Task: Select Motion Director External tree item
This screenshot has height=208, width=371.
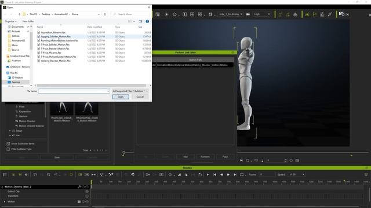Action: pos(31,126)
